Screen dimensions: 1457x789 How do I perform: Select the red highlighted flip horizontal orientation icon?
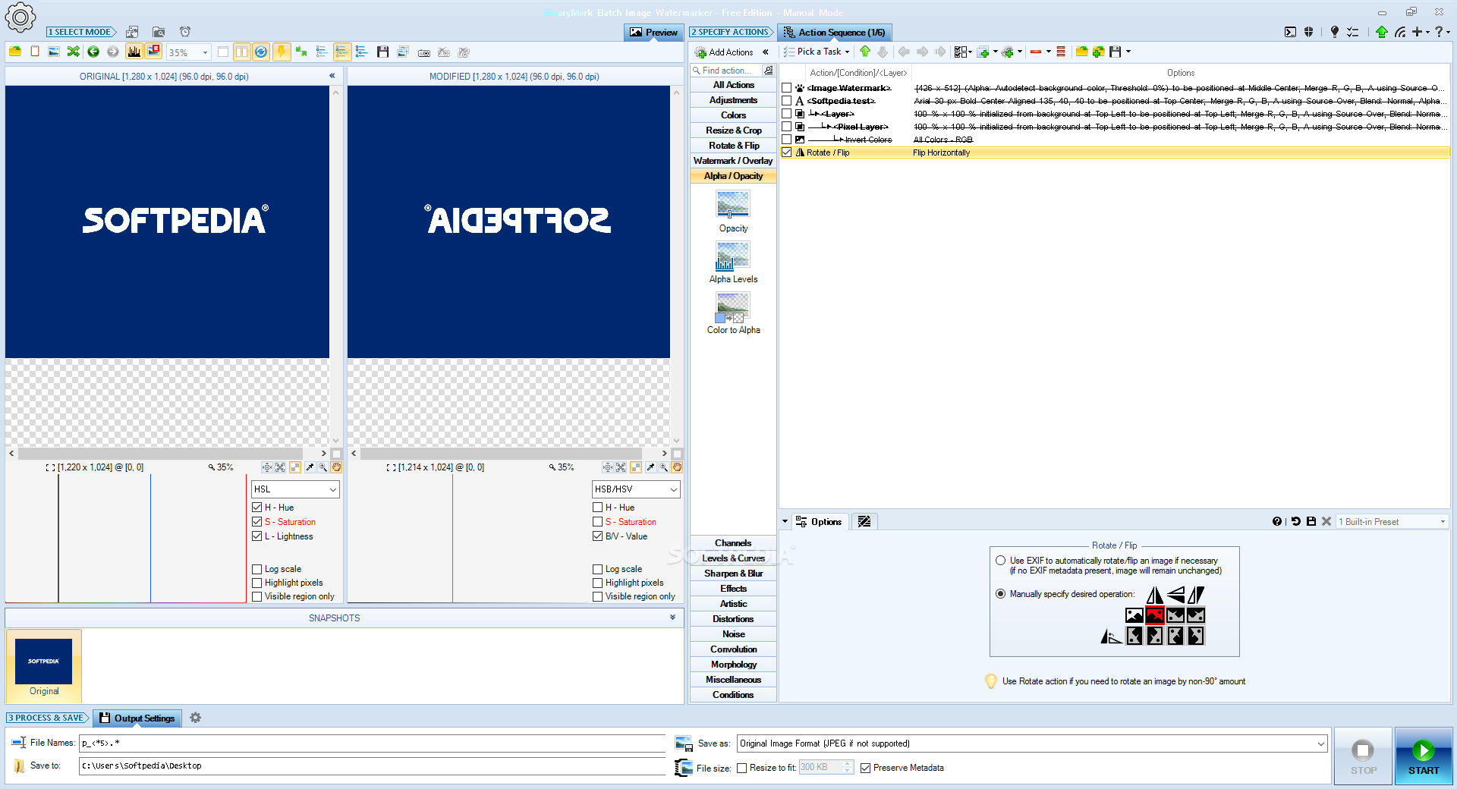(x=1155, y=615)
